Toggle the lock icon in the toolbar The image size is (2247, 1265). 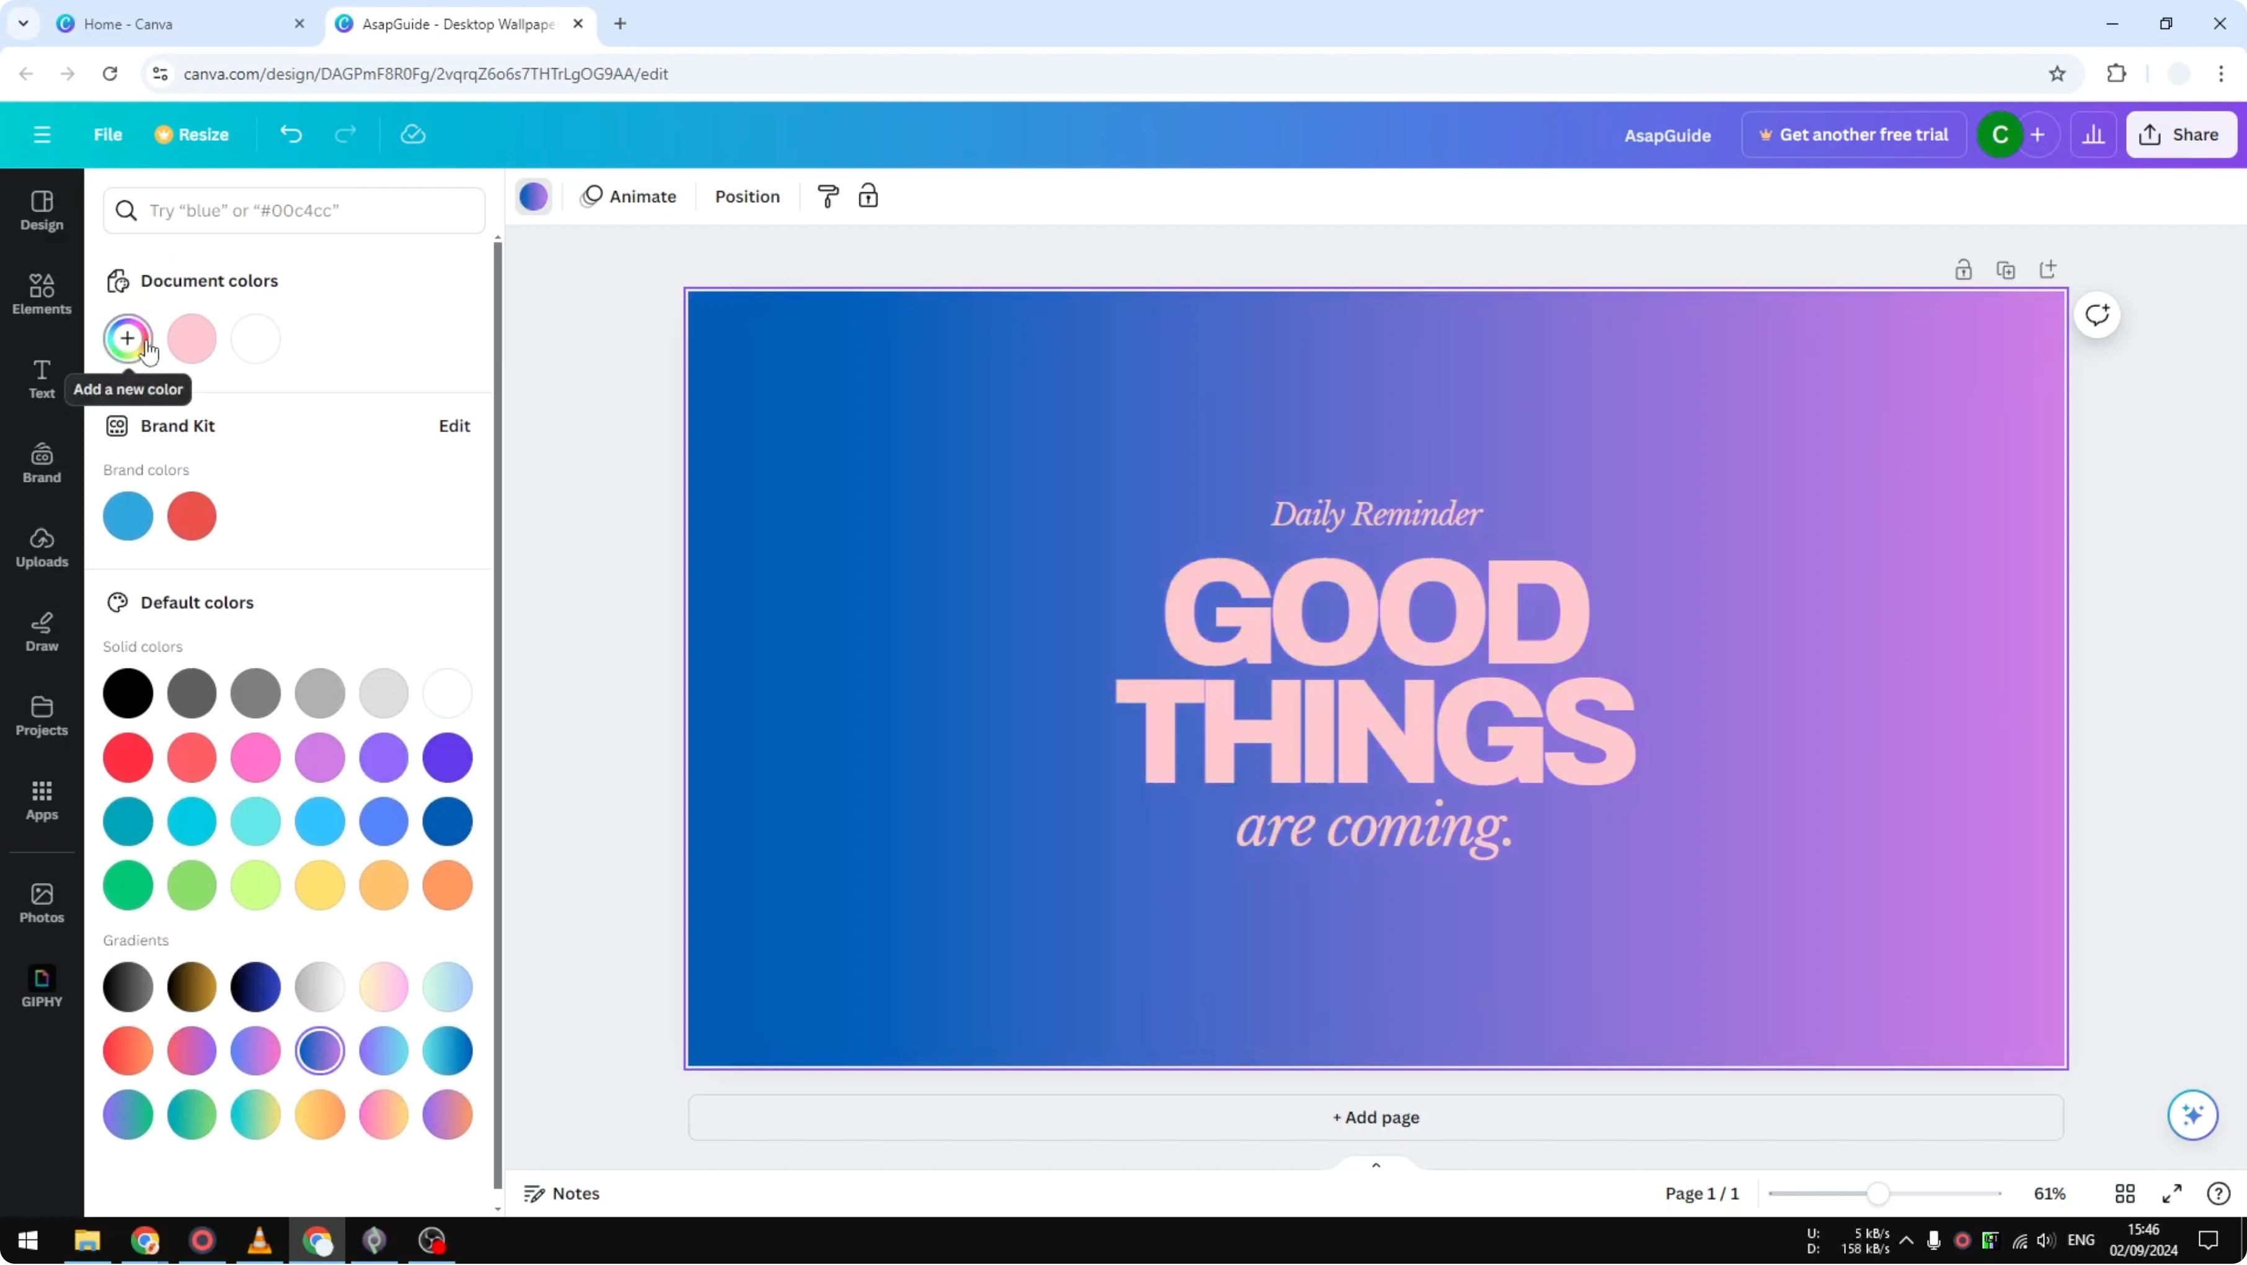pos(868,197)
